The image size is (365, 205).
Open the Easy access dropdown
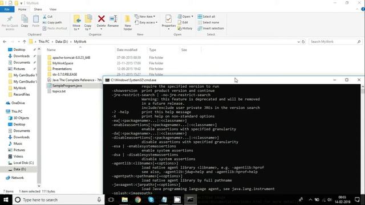point(146,22)
